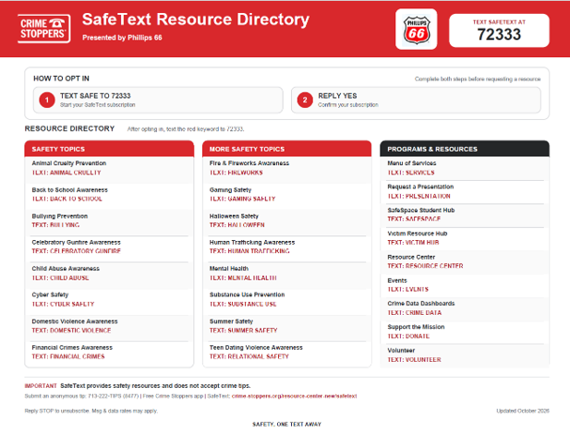Viewport: 570px width, 434px height.
Task: Click 'Complete both steps before requesting' note
Action: (x=478, y=78)
